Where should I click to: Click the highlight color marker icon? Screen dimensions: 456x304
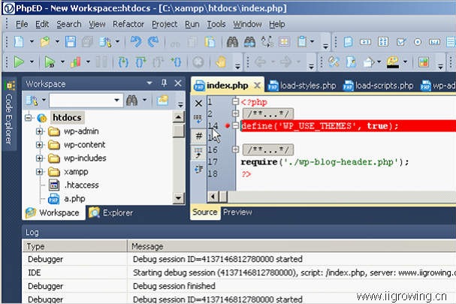click(x=393, y=62)
